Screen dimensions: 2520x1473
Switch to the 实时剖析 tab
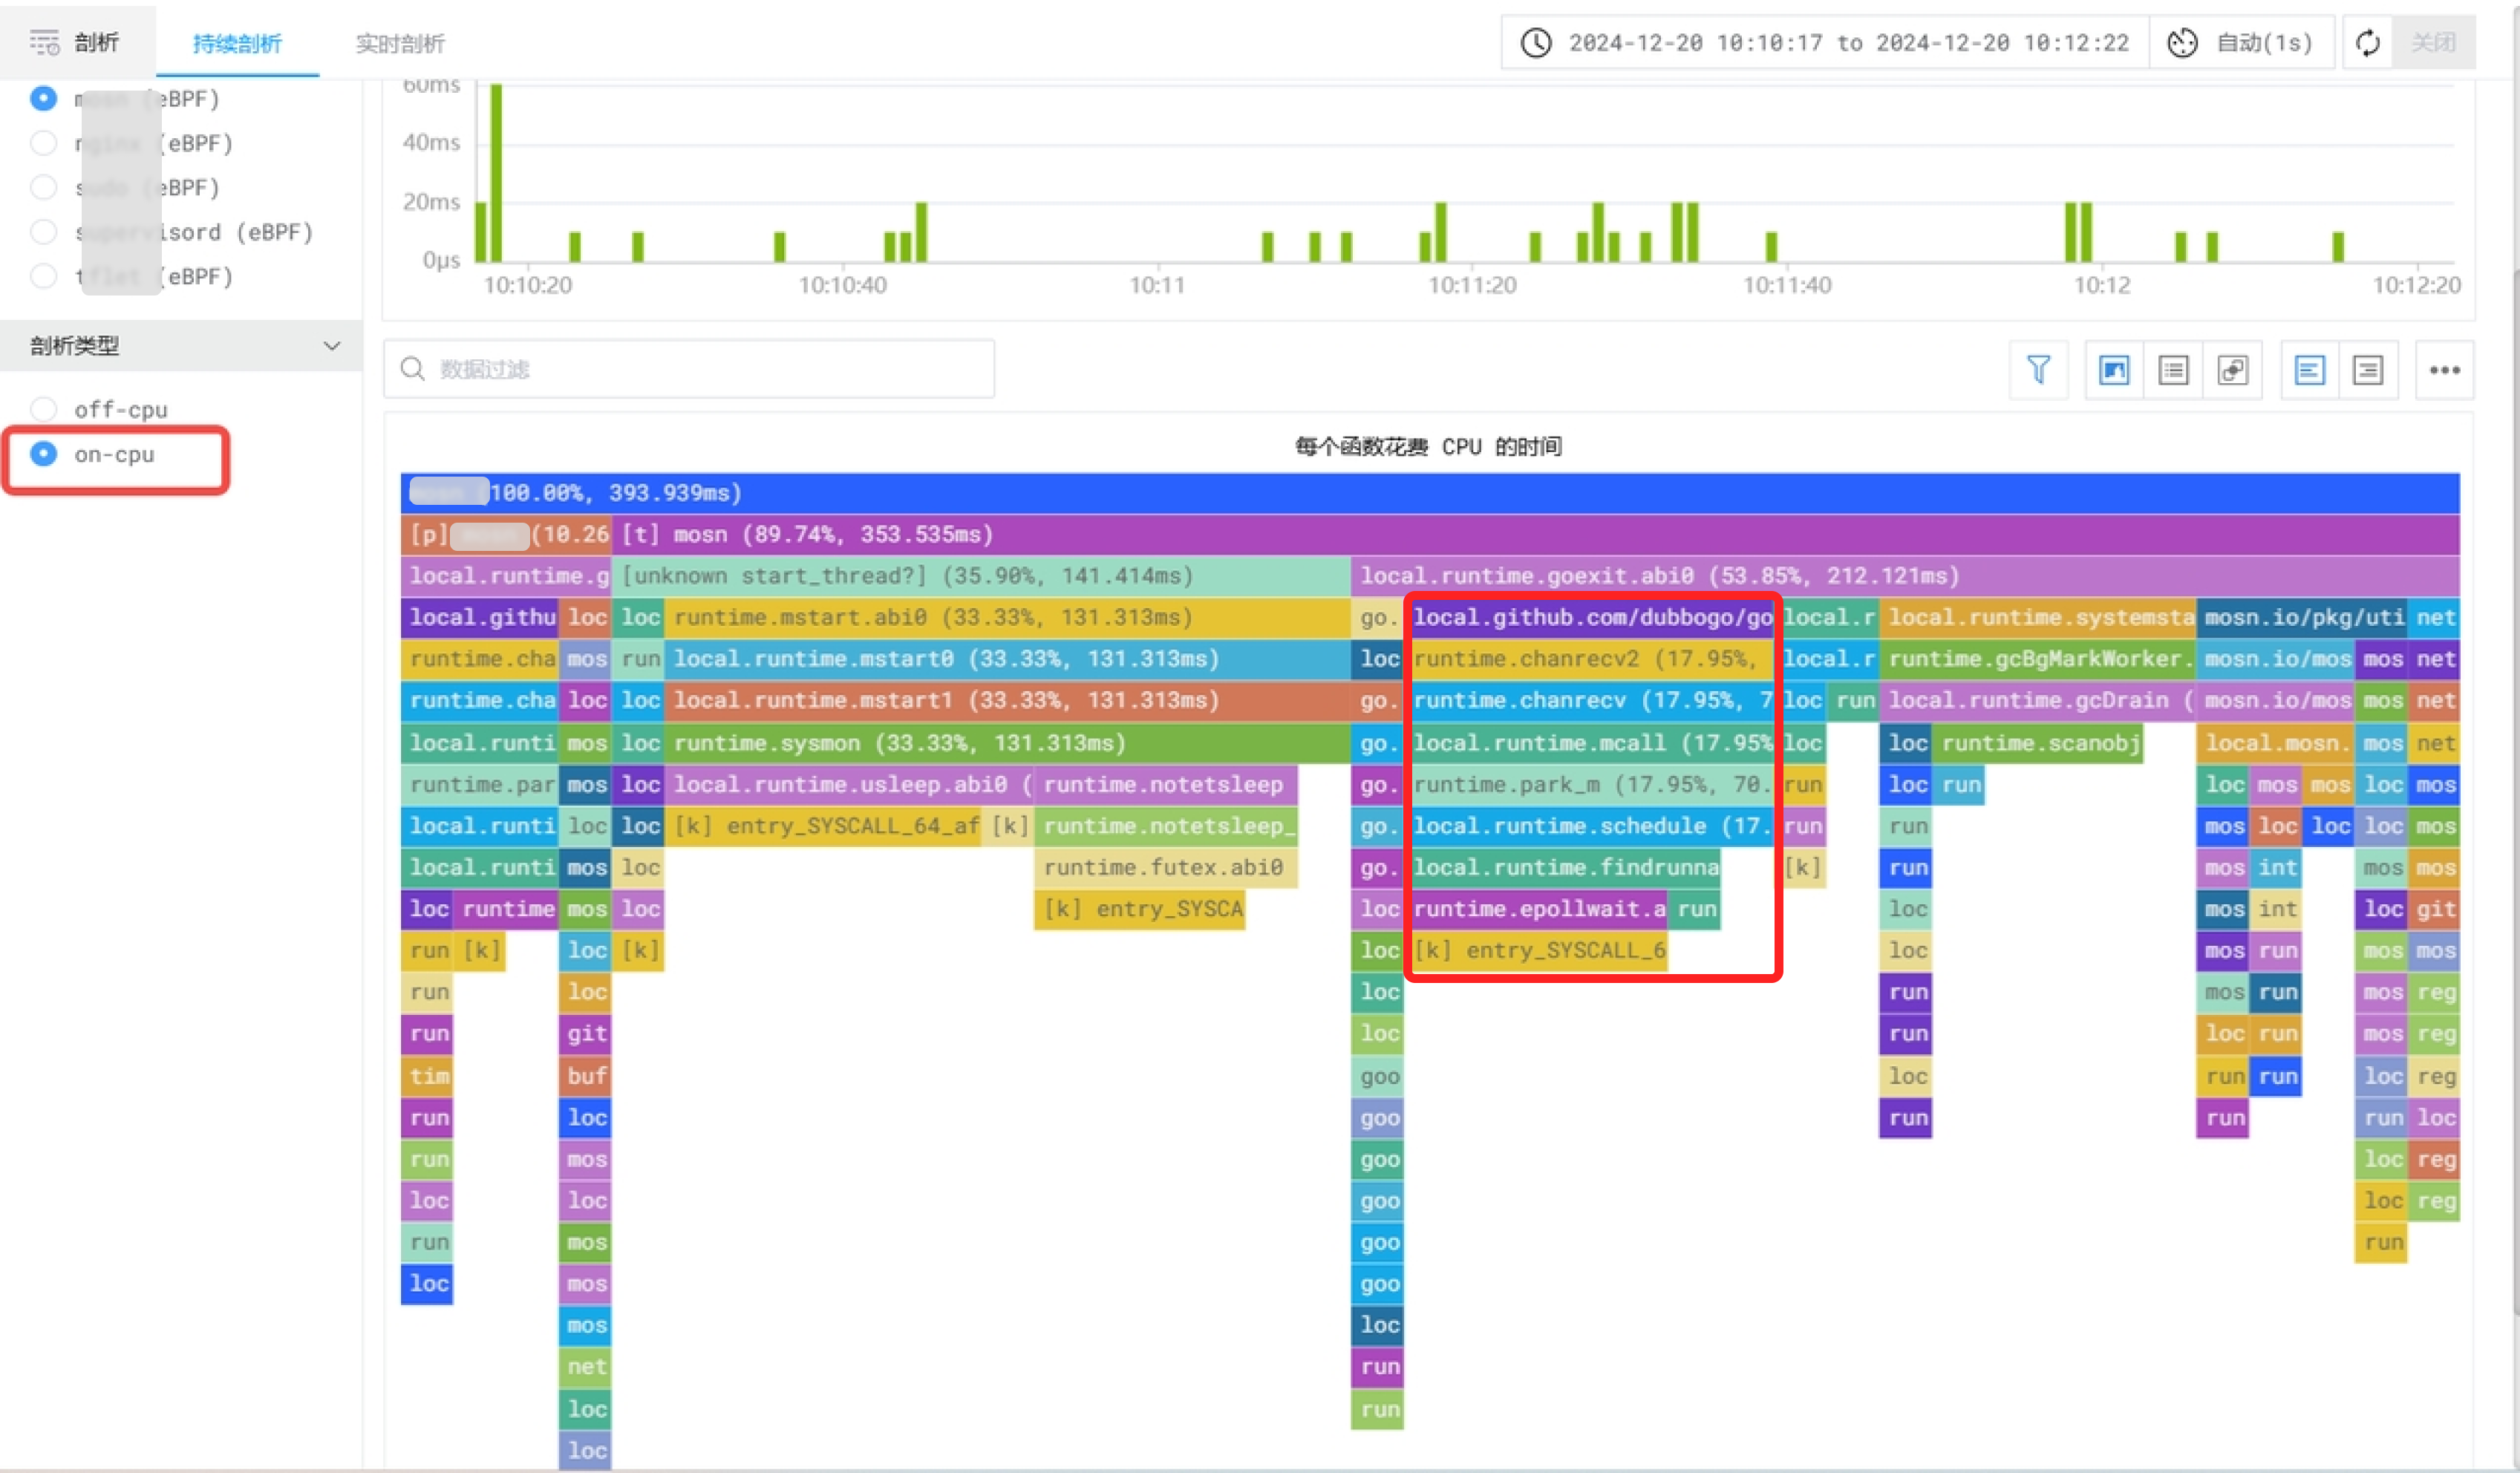[x=399, y=43]
